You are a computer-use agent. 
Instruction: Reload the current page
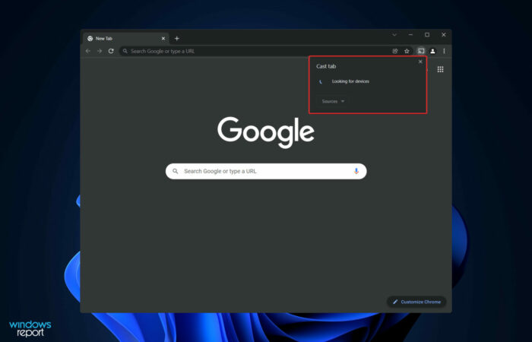click(x=111, y=51)
